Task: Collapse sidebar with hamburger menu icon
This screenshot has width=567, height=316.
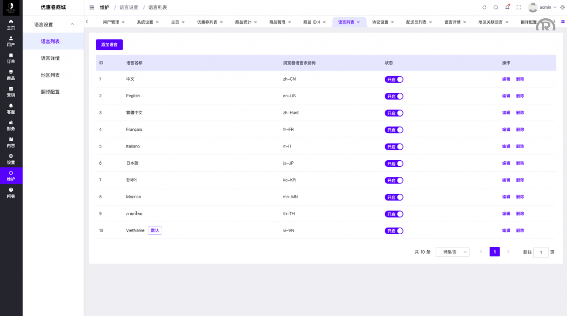Action: click(92, 7)
